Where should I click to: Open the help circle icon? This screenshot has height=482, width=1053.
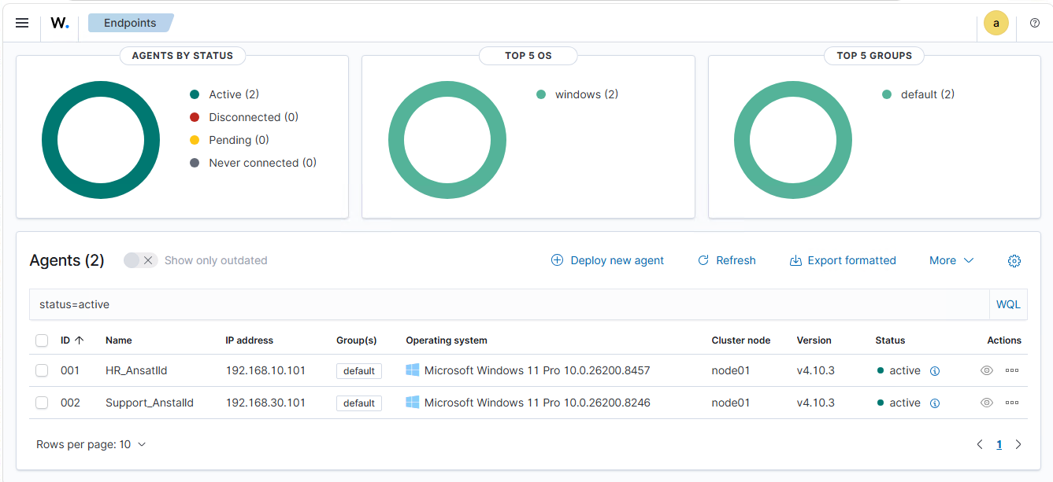coord(1035,24)
